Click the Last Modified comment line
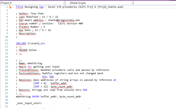176x109 pixels. (37, 17)
